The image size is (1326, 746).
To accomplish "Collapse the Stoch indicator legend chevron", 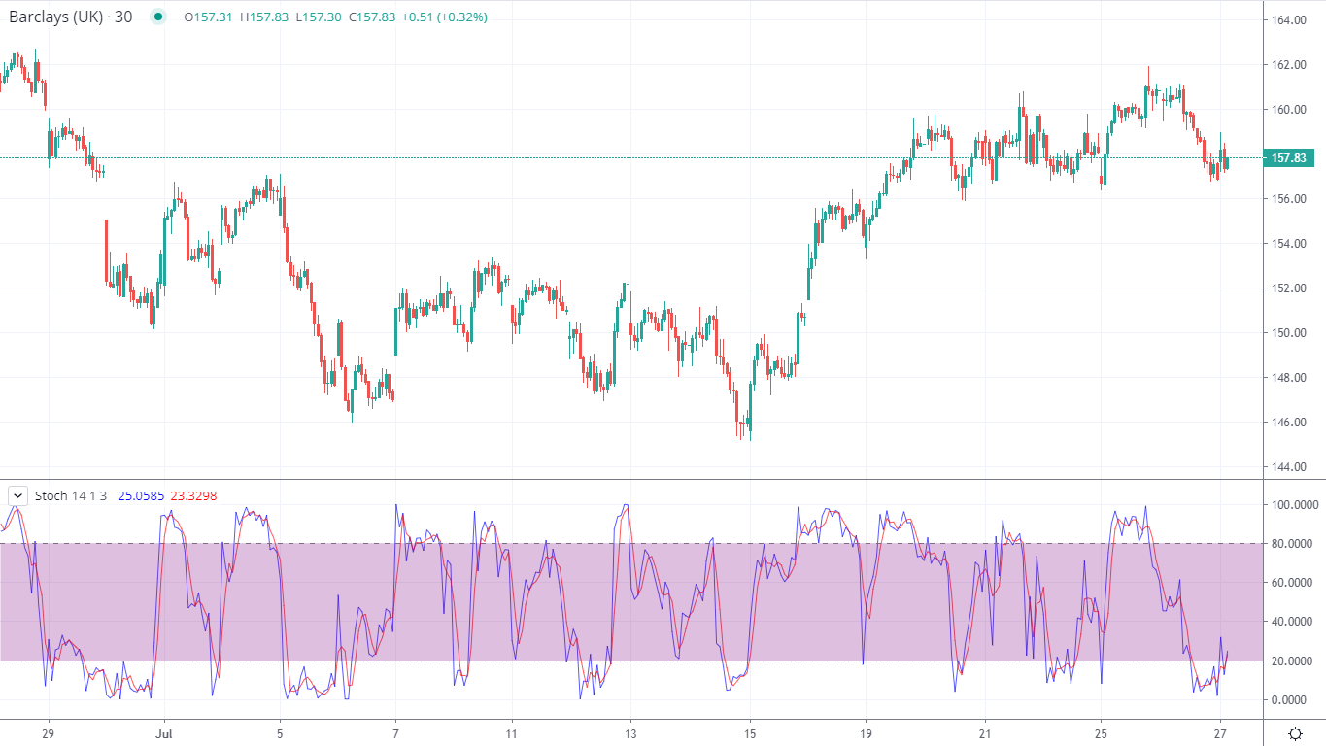I will (17, 495).
